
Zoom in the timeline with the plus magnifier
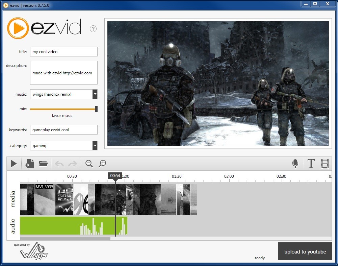(x=102, y=164)
